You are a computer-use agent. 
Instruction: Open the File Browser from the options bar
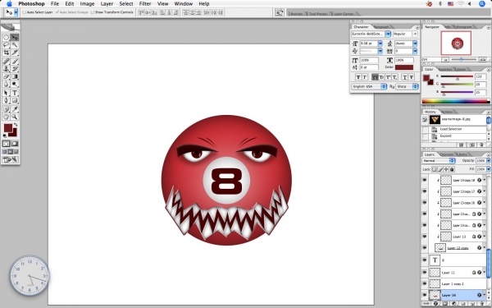pos(280,12)
